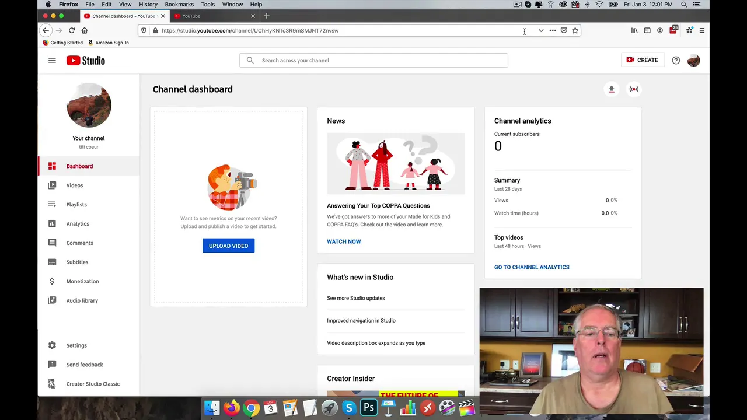The image size is (747, 420).
Task: Click the Getting Started bookmark
Action: tap(62, 43)
